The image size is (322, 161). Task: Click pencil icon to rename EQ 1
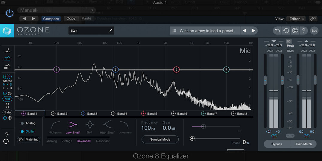110,31
